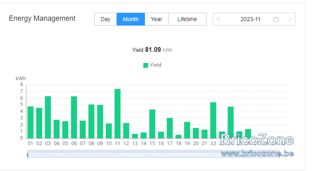Viewport: 315px width, 171px height.
Task: Select the tallest bar for day 11
Action: pyautogui.click(x=117, y=114)
